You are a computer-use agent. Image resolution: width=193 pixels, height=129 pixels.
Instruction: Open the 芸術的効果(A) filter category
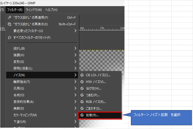(24, 102)
